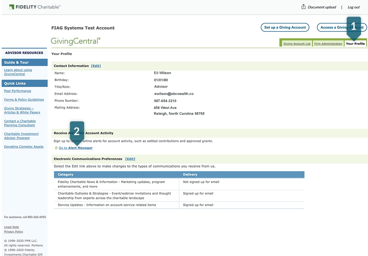
Task: Click the name value Eli Wilson
Action: 163,73
